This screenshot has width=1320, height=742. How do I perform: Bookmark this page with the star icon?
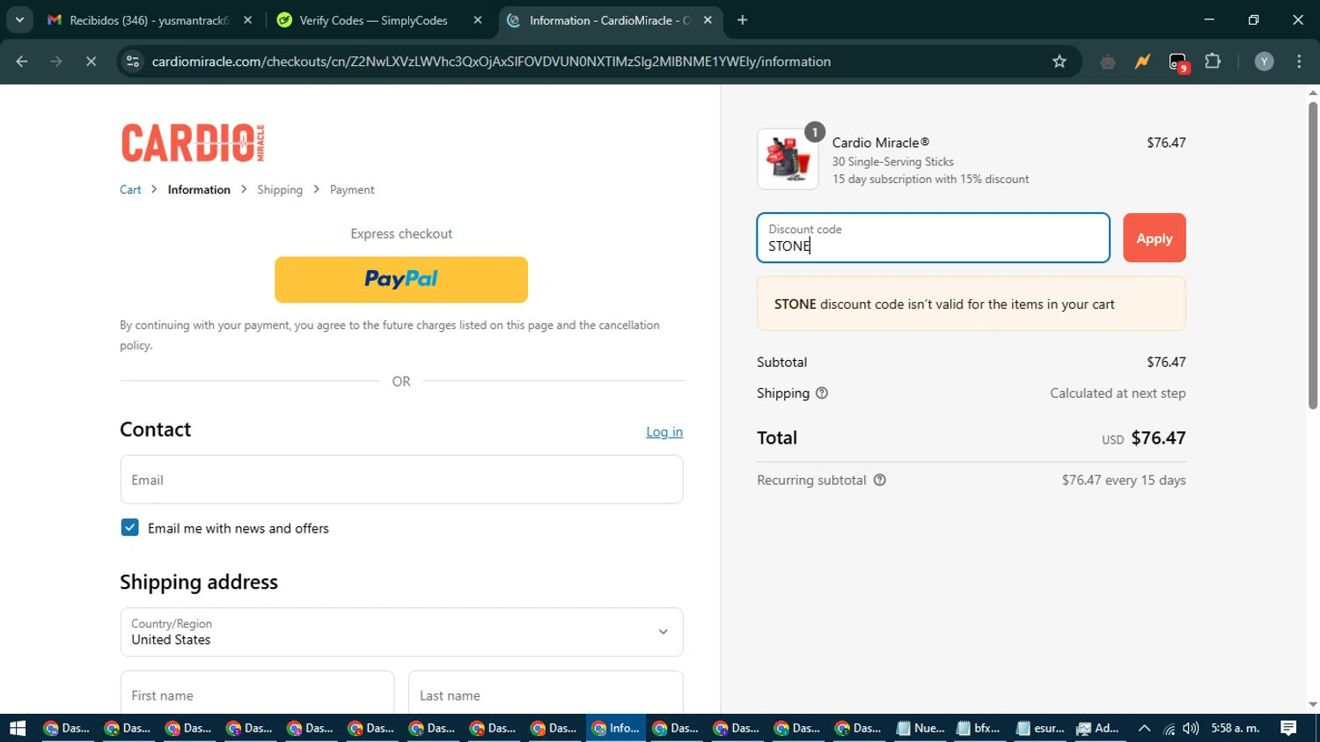[x=1060, y=62]
